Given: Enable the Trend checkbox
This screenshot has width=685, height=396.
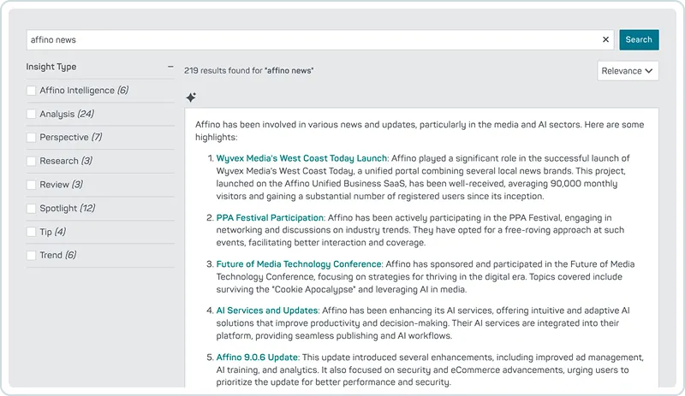Looking at the screenshot, I should (x=31, y=255).
